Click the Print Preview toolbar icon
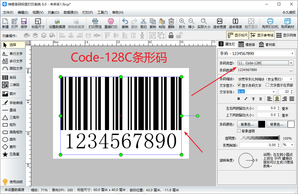The height and width of the screenshot is (194, 298). click(95, 23)
